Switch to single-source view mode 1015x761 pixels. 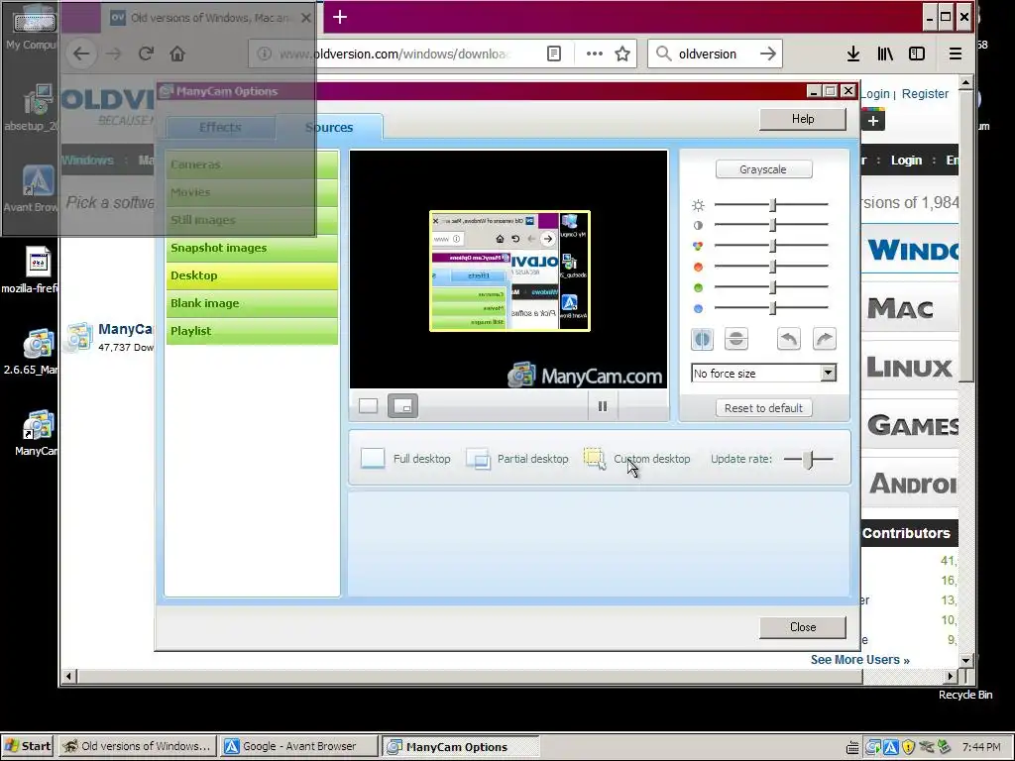[x=369, y=405]
